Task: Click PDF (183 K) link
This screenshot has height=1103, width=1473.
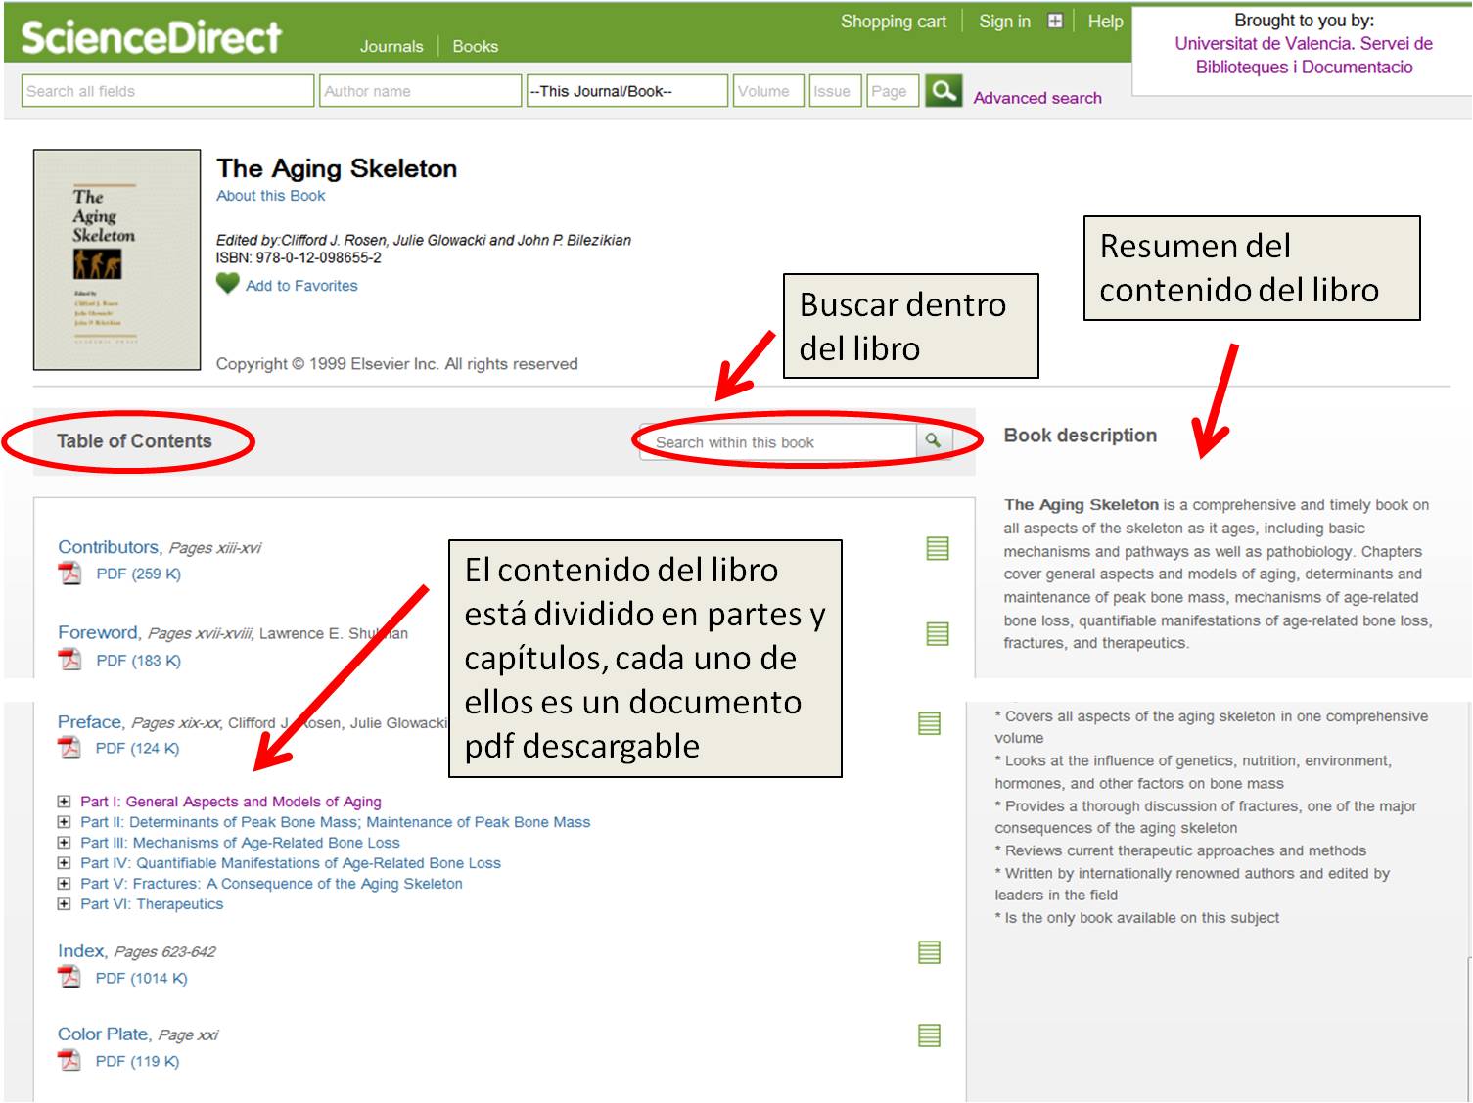Action: tap(138, 661)
